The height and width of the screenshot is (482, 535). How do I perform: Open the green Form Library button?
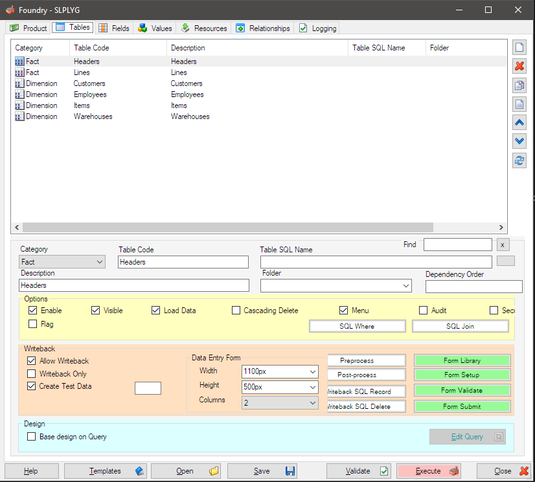tap(462, 360)
